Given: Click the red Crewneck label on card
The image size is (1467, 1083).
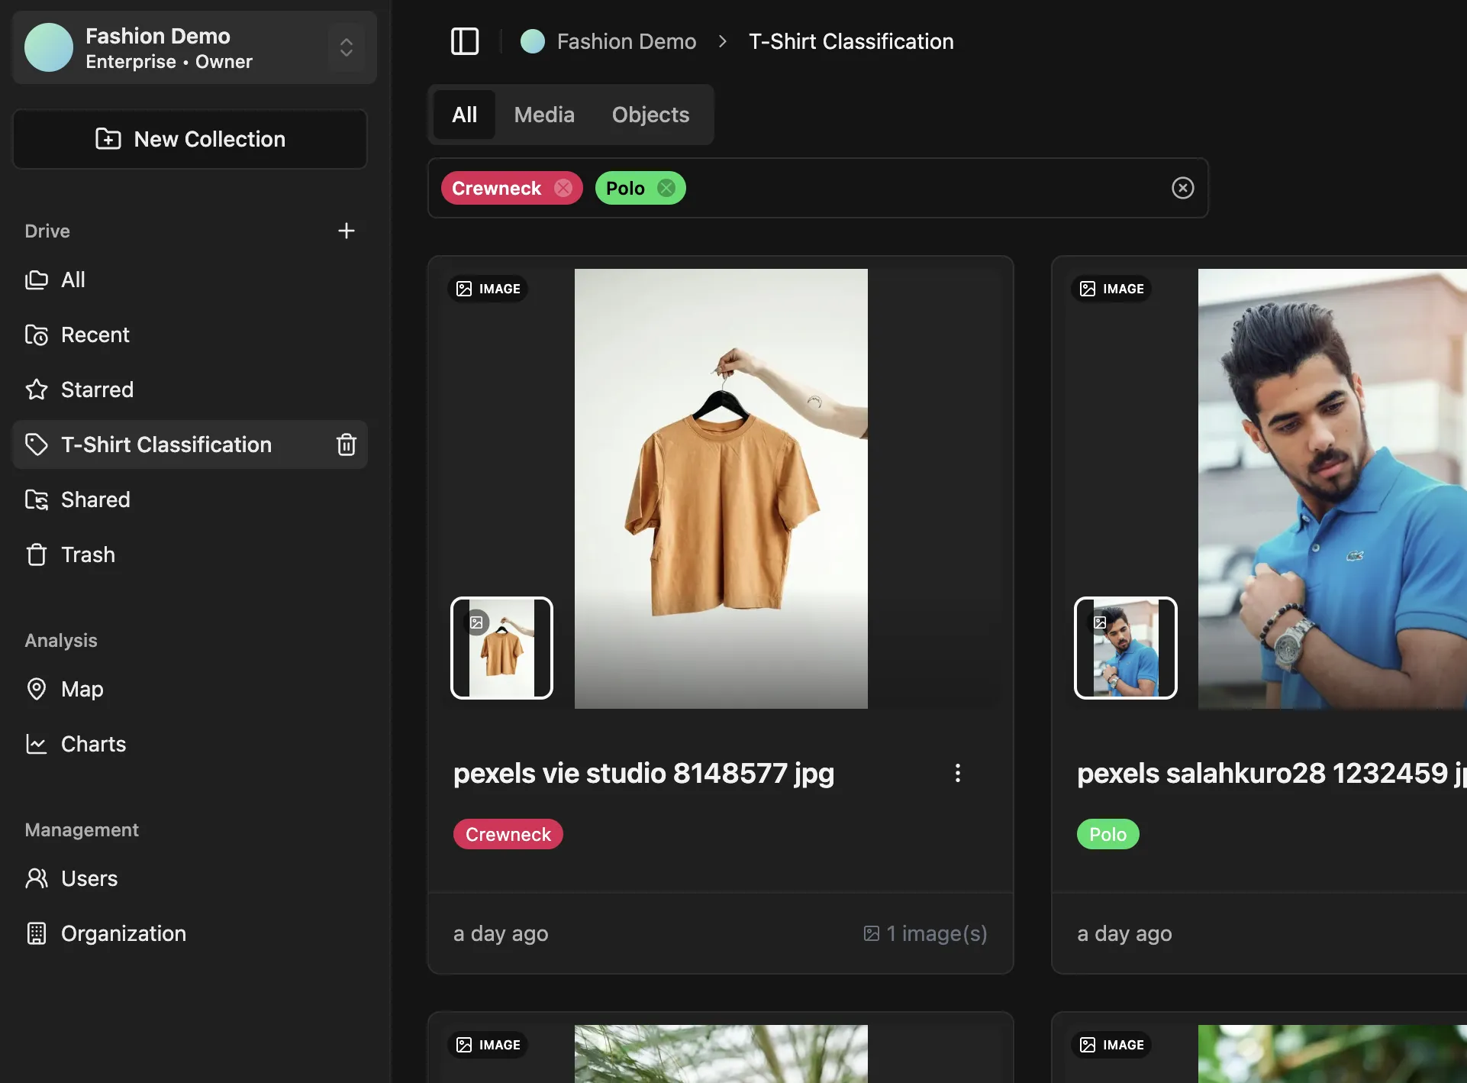Looking at the screenshot, I should 508,834.
